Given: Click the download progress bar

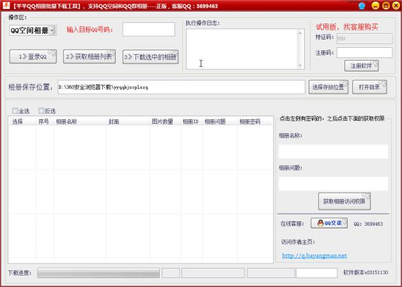Looking at the screenshot, I should [x=98, y=273].
